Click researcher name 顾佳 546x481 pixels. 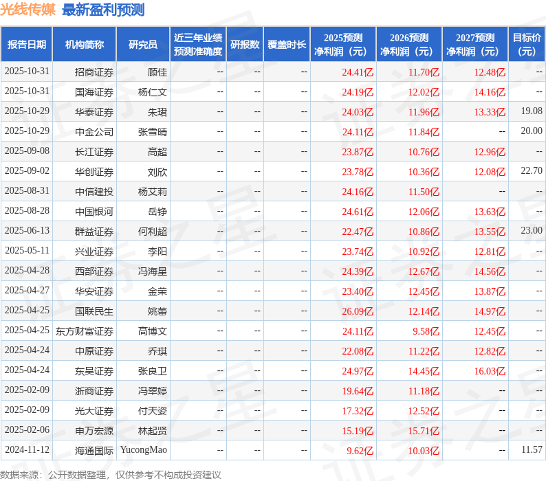point(157,72)
